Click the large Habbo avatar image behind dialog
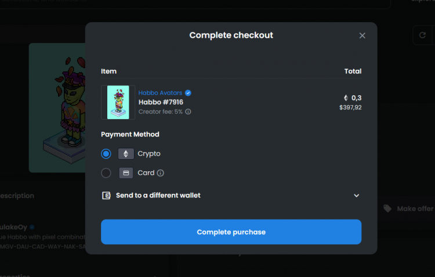Viewport: 435px width, 277px height. tap(57, 108)
